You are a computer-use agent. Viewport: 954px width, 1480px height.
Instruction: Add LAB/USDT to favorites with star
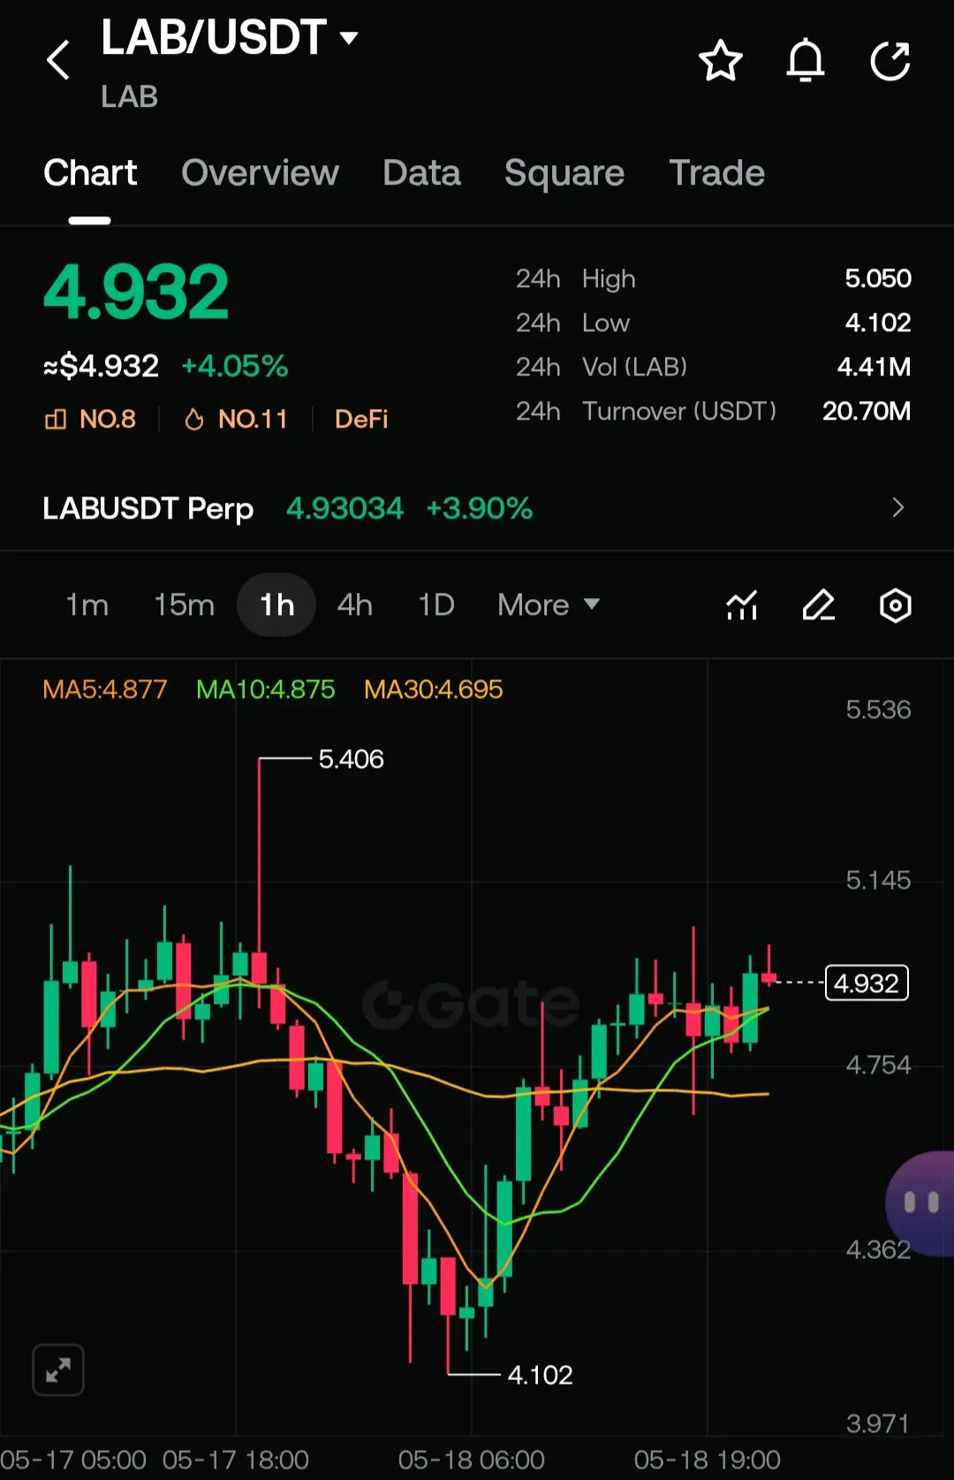coord(721,60)
